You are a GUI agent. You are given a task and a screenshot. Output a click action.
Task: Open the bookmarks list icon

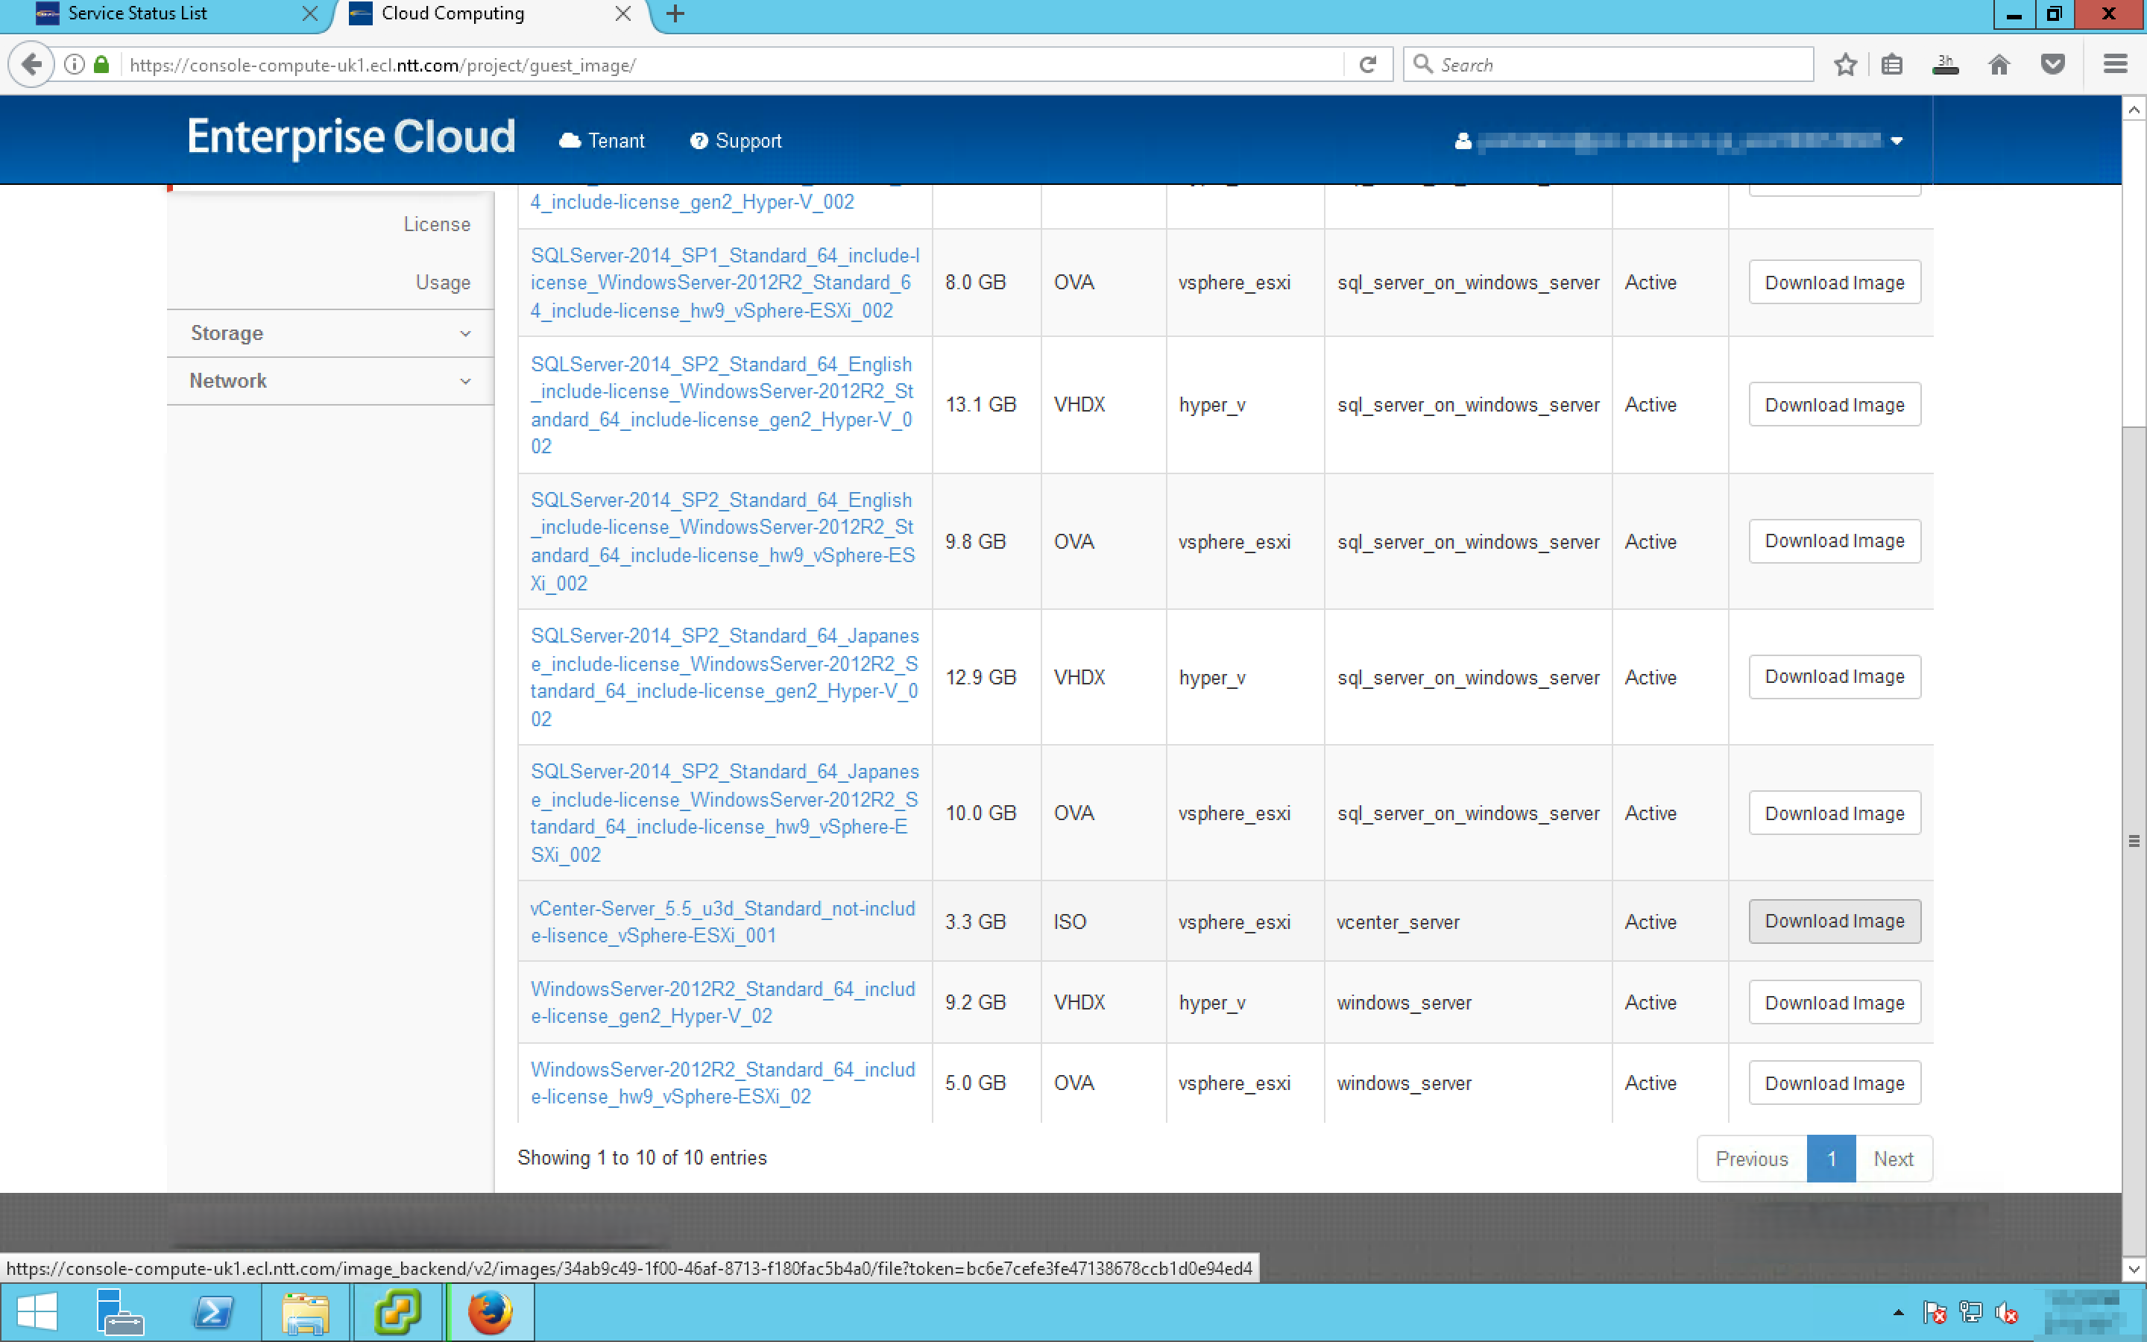tap(1891, 65)
